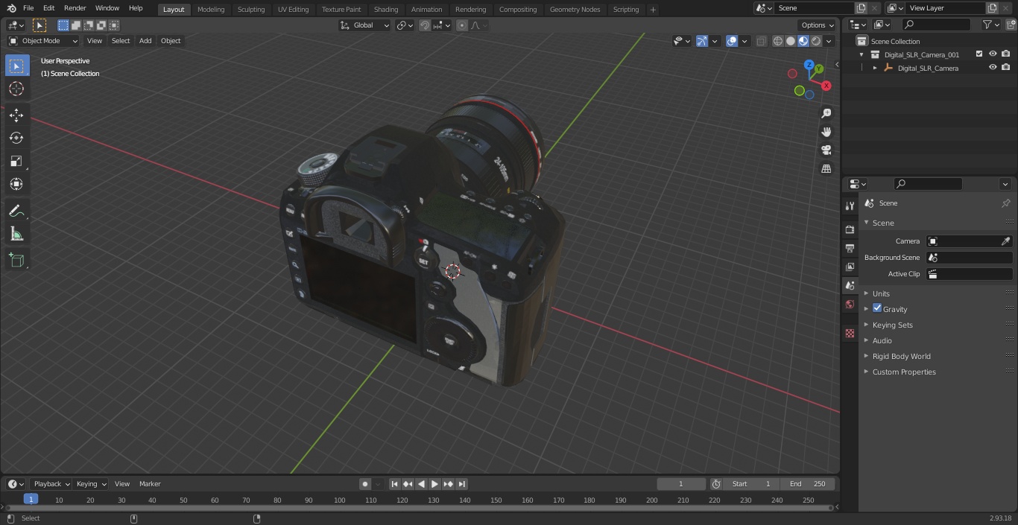1018x525 pixels.
Task: Play the animation forward
Action: click(x=434, y=484)
